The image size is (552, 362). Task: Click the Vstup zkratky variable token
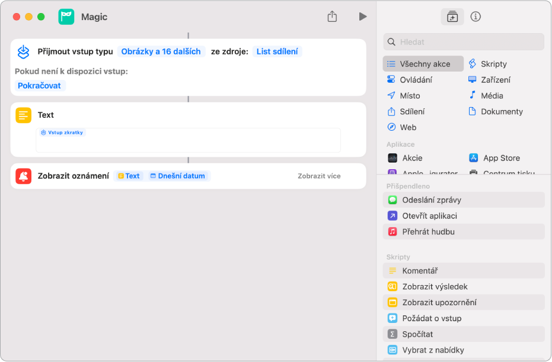point(62,132)
